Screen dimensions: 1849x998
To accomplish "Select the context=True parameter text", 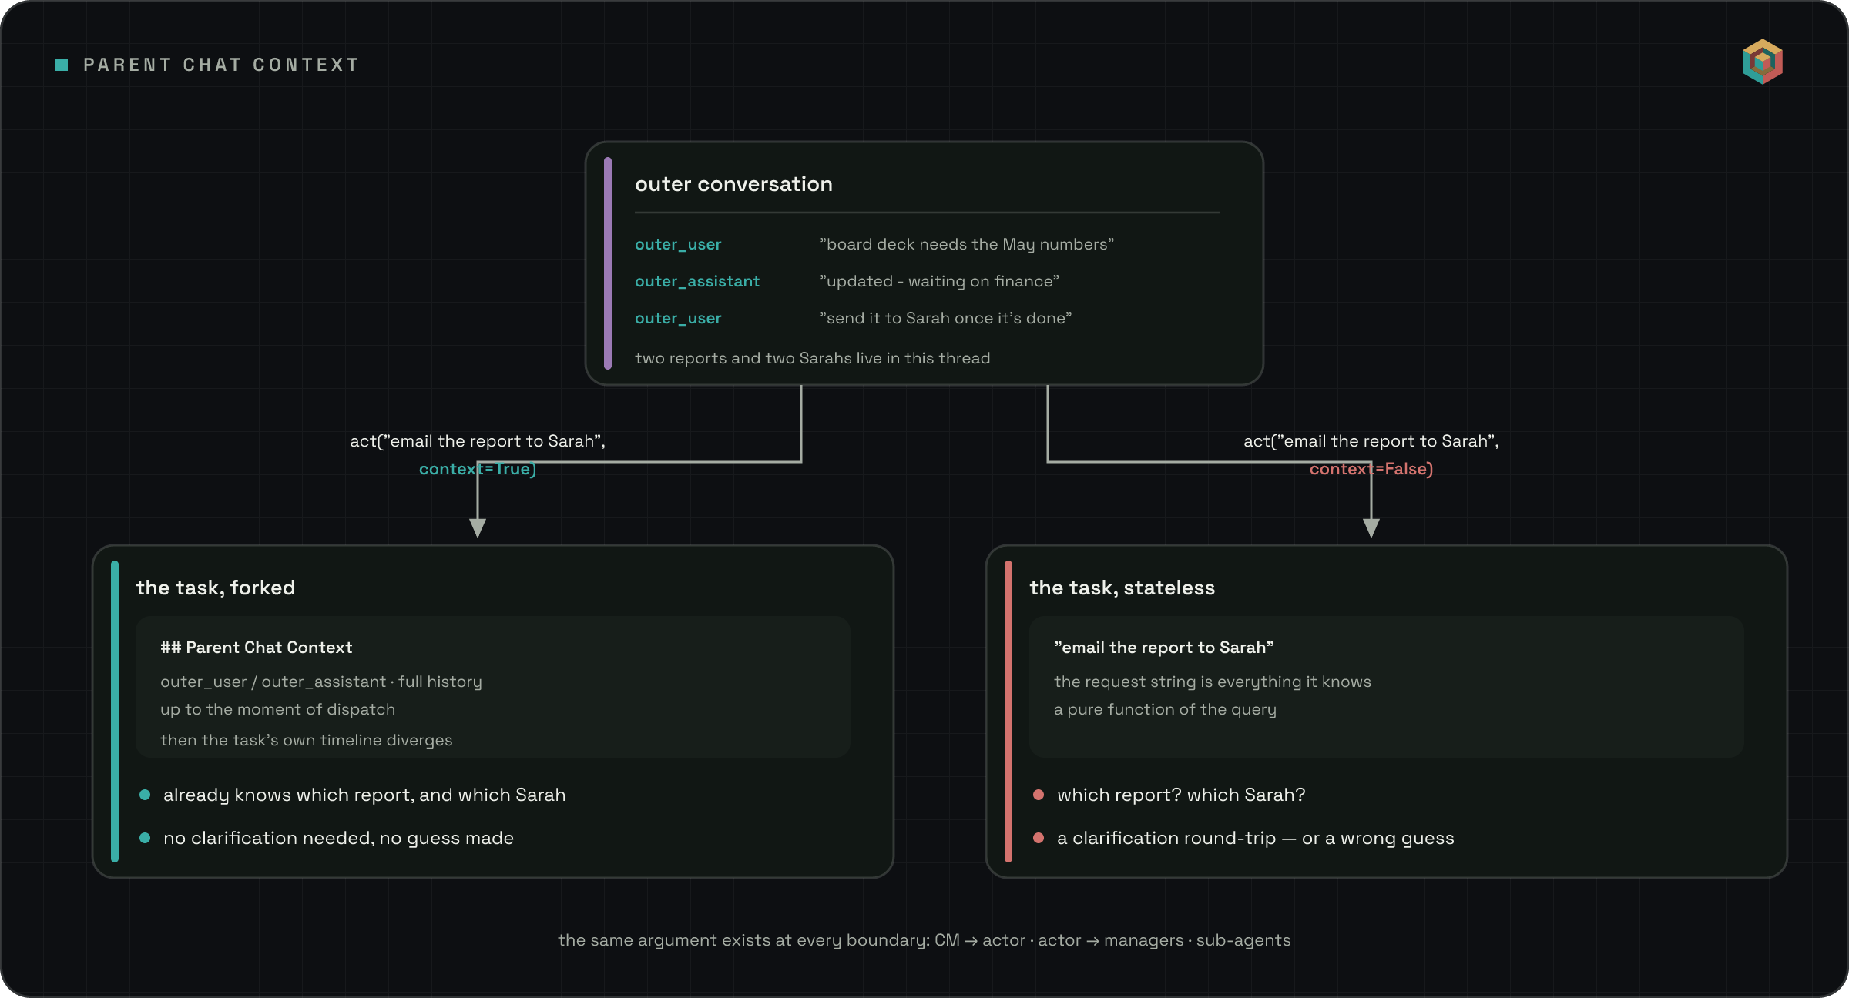I will pyautogui.click(x=478, y=469).
